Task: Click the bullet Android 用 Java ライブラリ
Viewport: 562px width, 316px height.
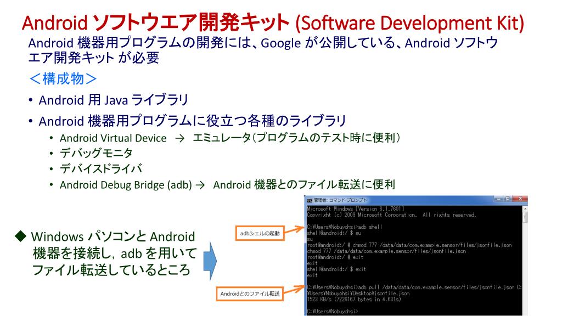Action: click(x=113, y=100)
